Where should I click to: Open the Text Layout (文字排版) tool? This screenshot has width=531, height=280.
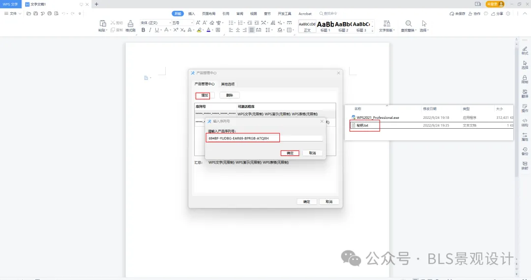point(387,26)
